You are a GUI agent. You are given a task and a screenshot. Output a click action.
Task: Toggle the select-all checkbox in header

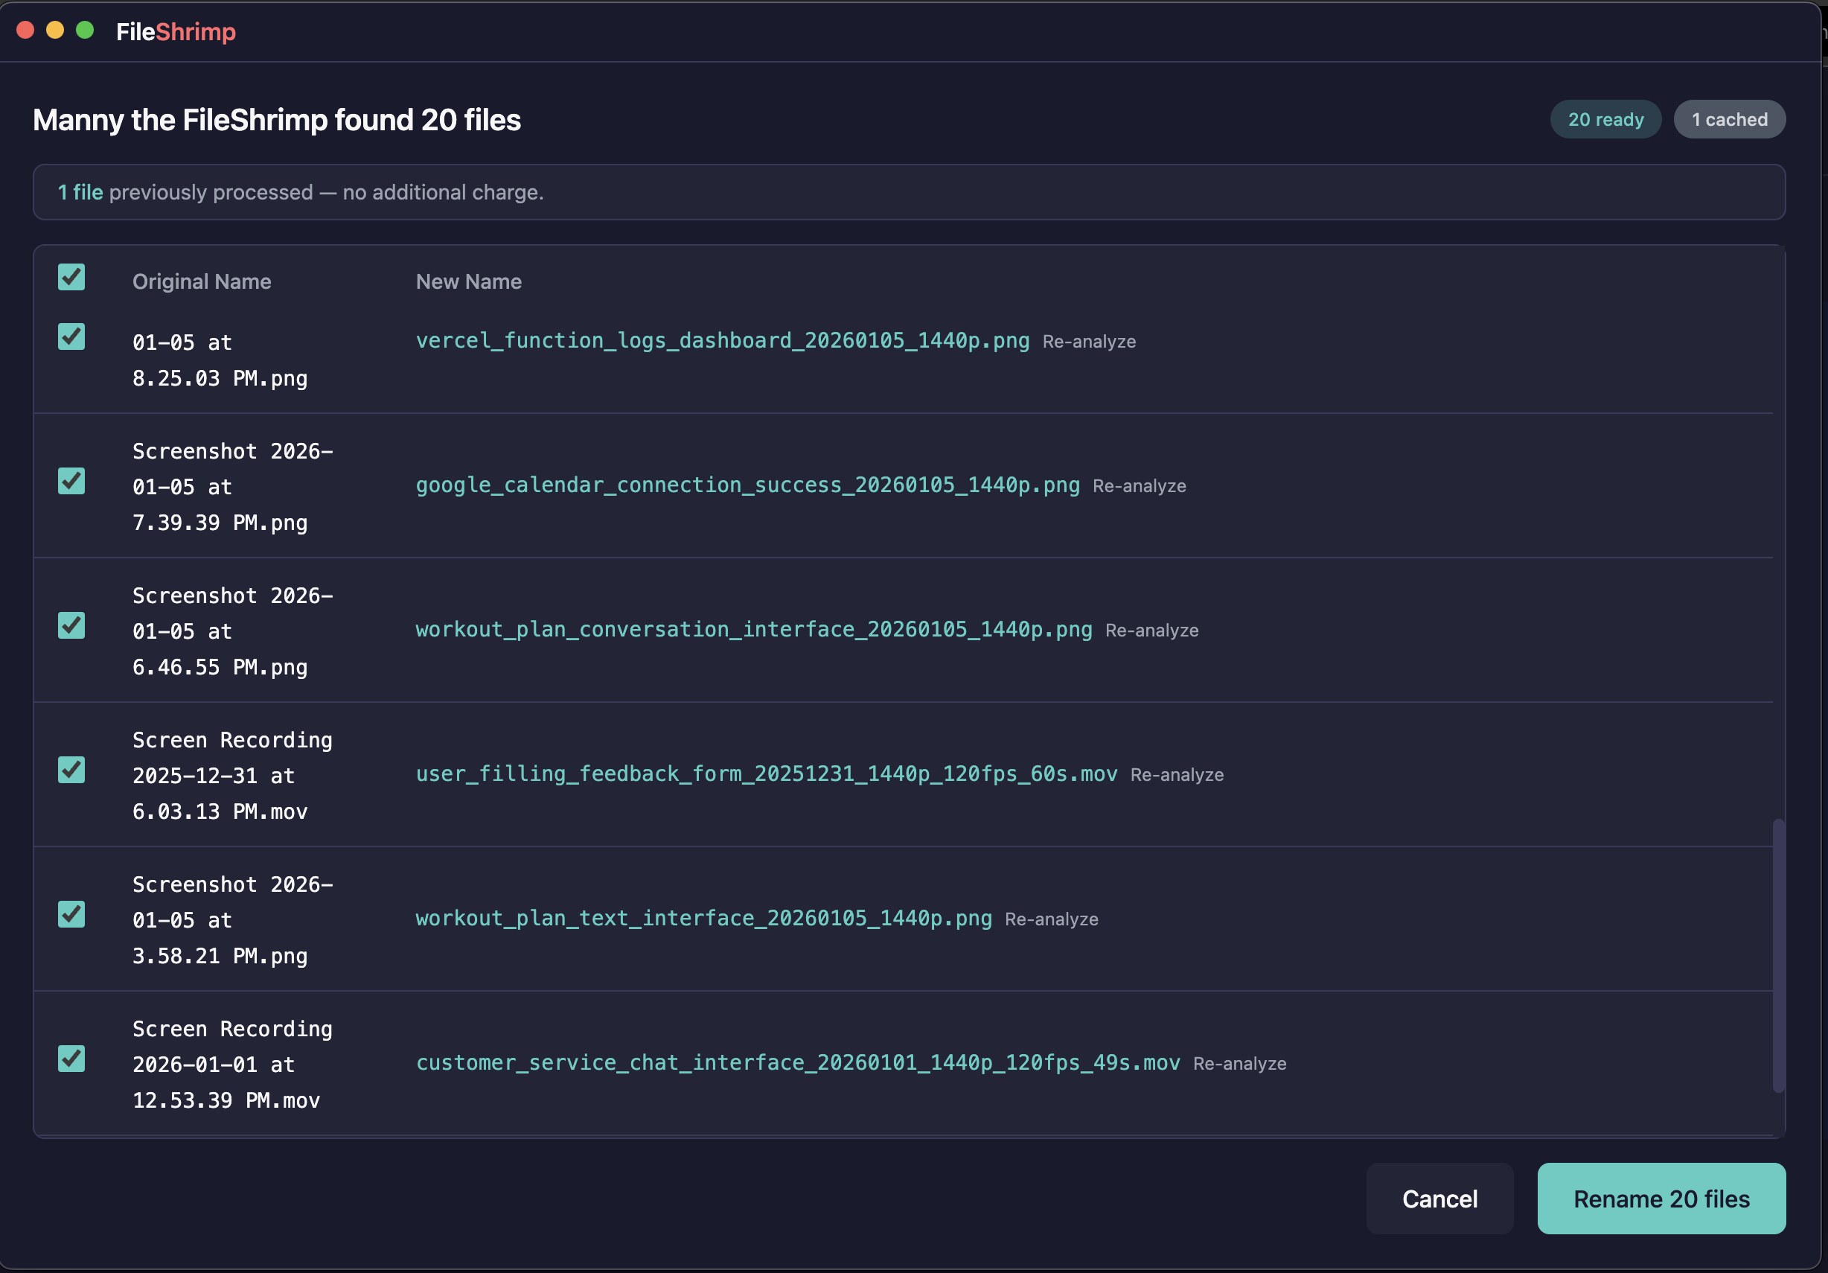click(x=71, y=278)
